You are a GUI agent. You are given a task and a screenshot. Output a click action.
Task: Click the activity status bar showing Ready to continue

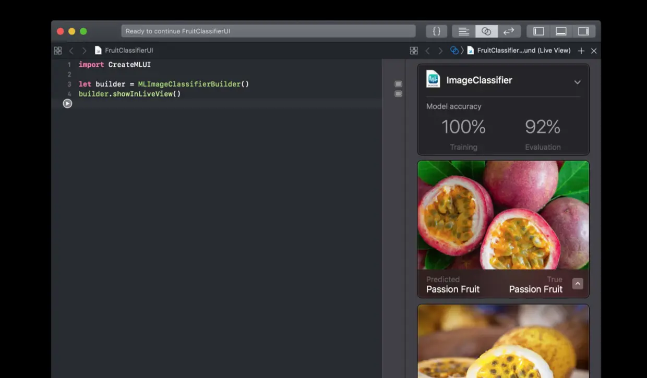[x=268, y=31]
